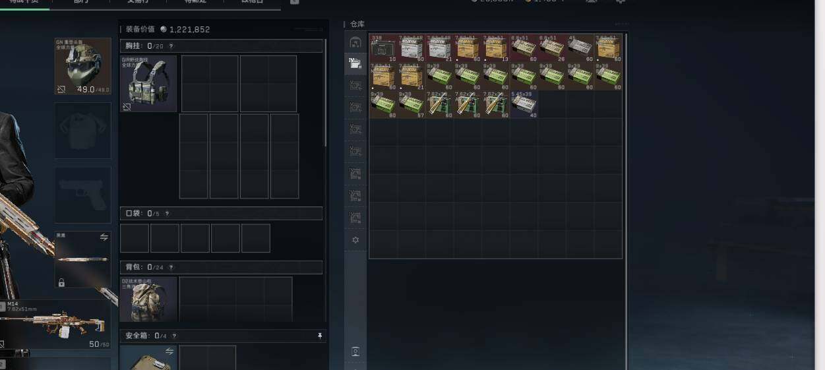The height and width of the screenshot is (370, 825).
Task: Click the 装备价值 1,221,852 value text
Action: (x=168, y=30)
